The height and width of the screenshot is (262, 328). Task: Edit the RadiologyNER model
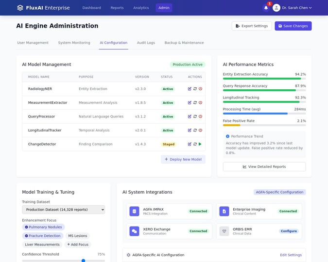(190, 89)
